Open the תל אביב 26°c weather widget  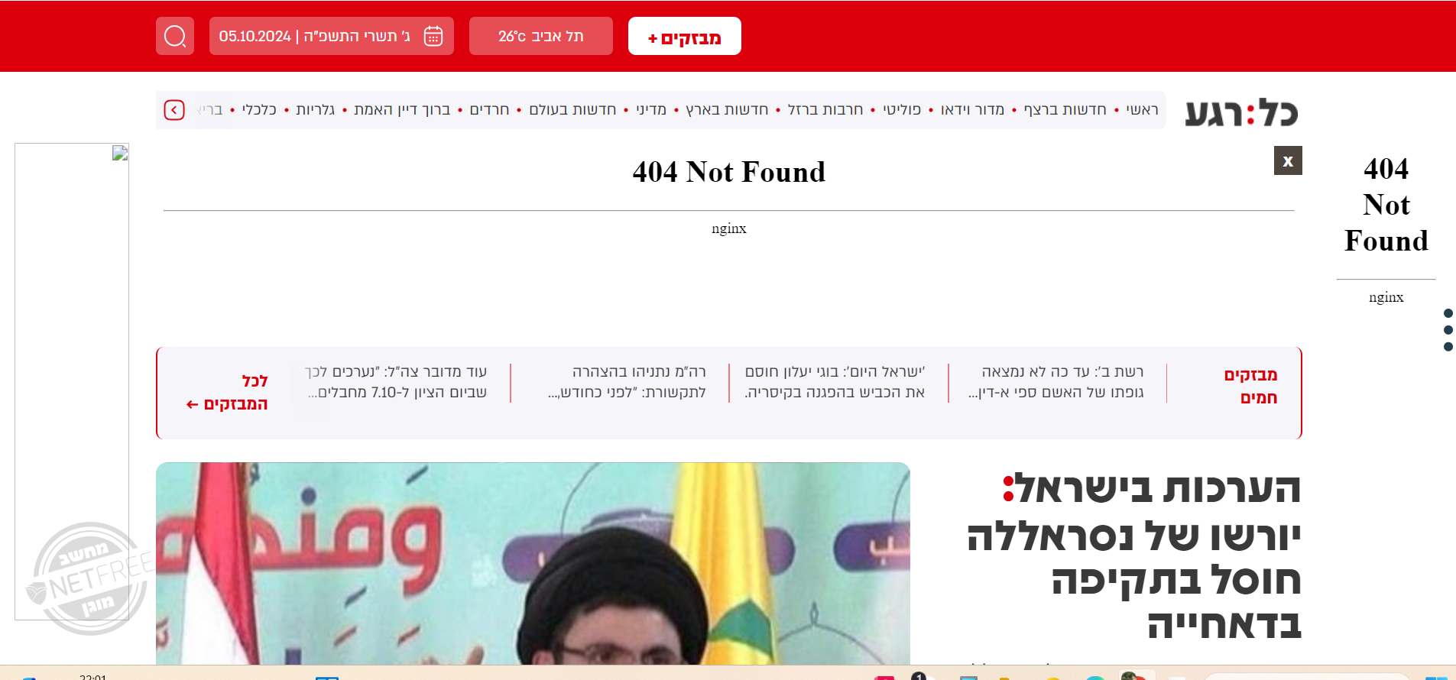click(541, 36)
